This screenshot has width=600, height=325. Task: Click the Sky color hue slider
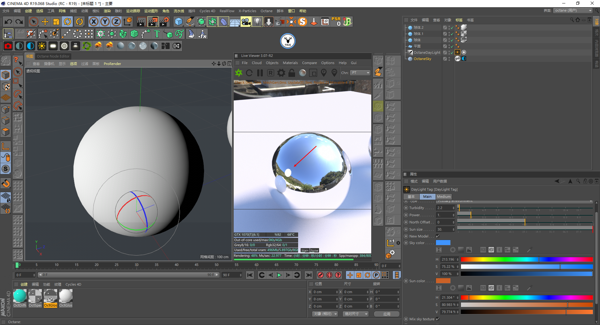point(527,259)
